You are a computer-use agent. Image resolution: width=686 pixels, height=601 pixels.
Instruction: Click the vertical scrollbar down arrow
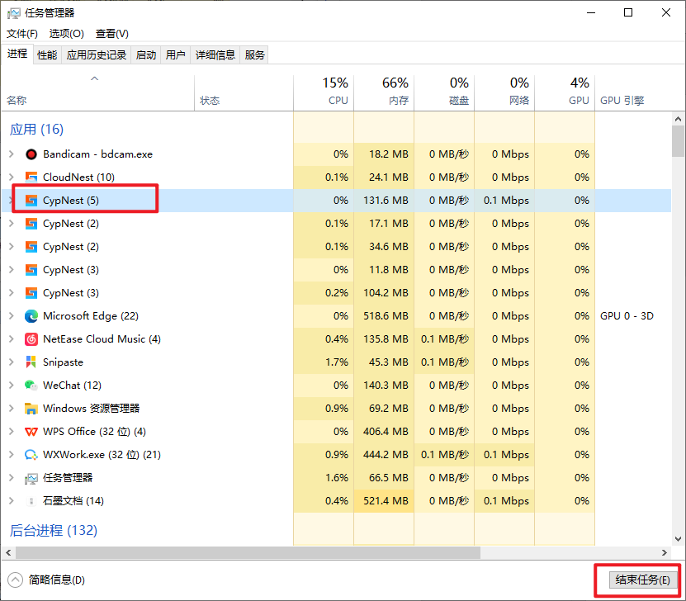pyautogui.click(x=678, y=539)
